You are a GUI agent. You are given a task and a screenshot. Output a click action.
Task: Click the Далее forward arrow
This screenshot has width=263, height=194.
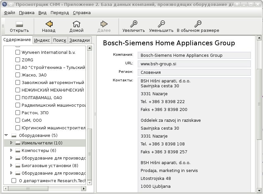[104, 24]
